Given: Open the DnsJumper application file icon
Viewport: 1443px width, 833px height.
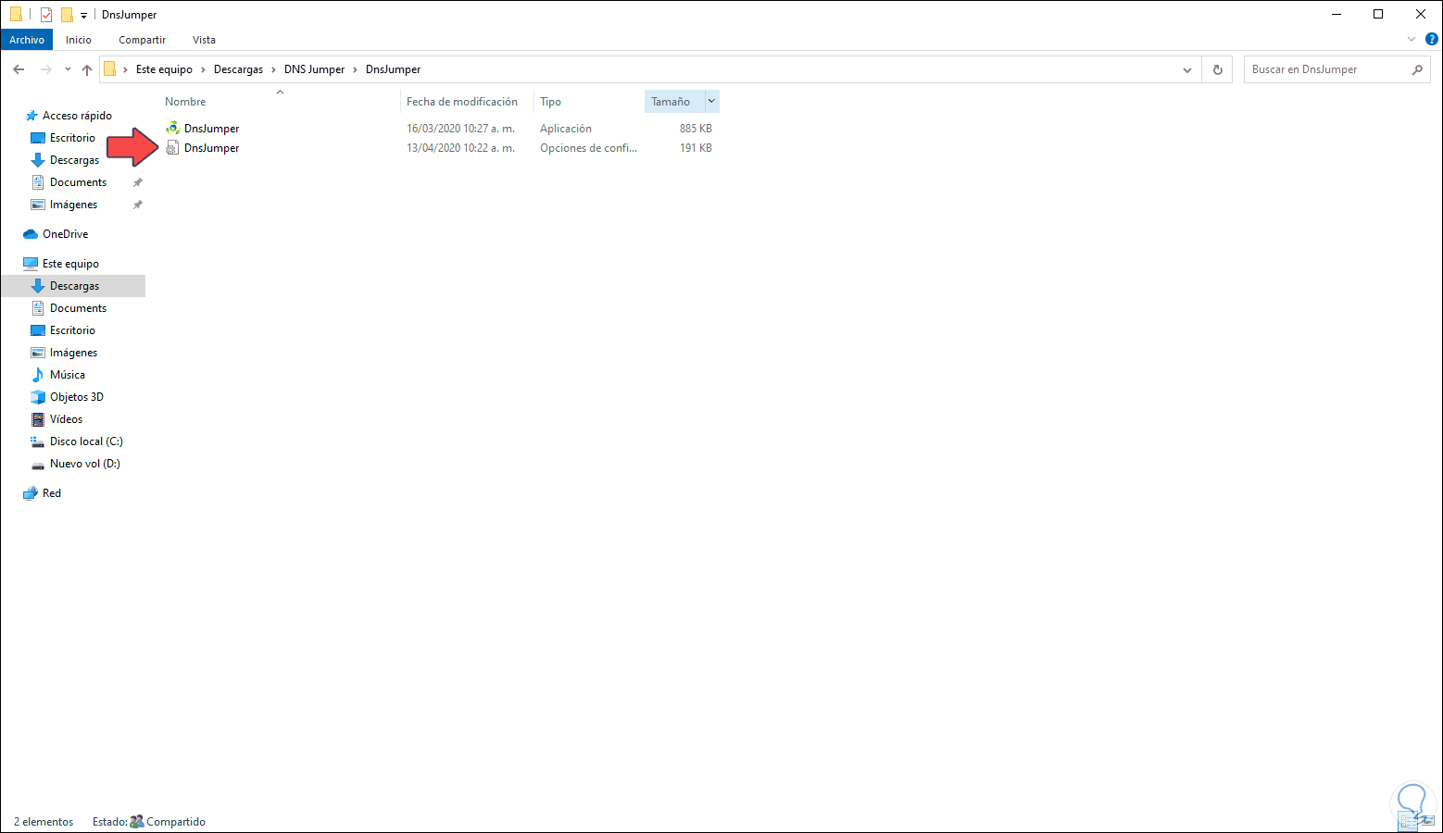Looking at the screenshot, I should tap(172, 129).
